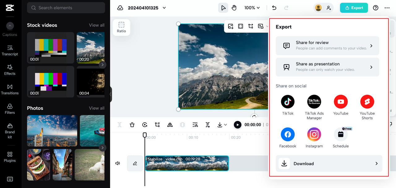Open the help menu

[x=376, y=8]
